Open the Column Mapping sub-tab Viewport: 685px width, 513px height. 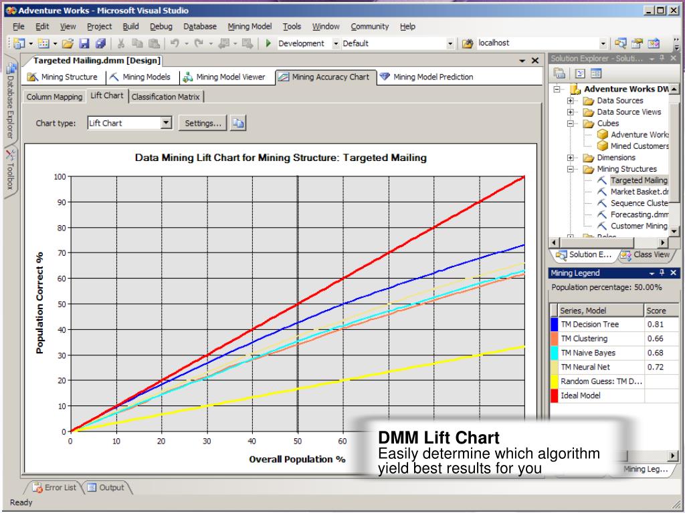click(x=54, y=97)
